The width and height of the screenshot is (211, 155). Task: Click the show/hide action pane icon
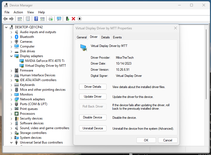pyautogui.click(x=42, y=19)
